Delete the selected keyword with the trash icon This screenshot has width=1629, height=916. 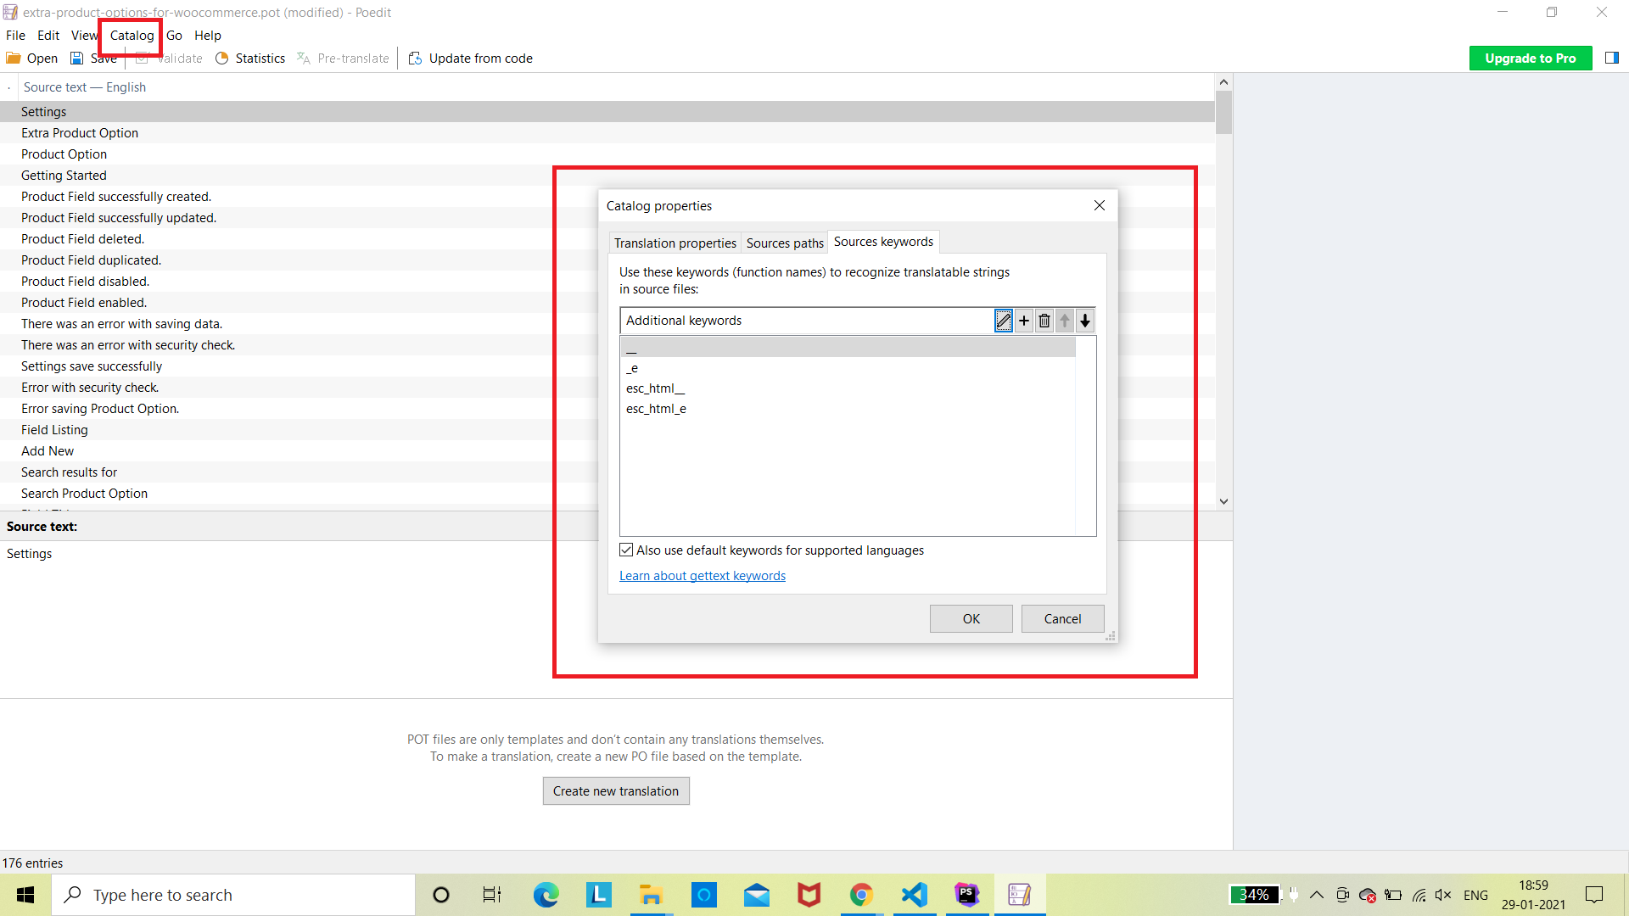click(x=1044, y=321)
